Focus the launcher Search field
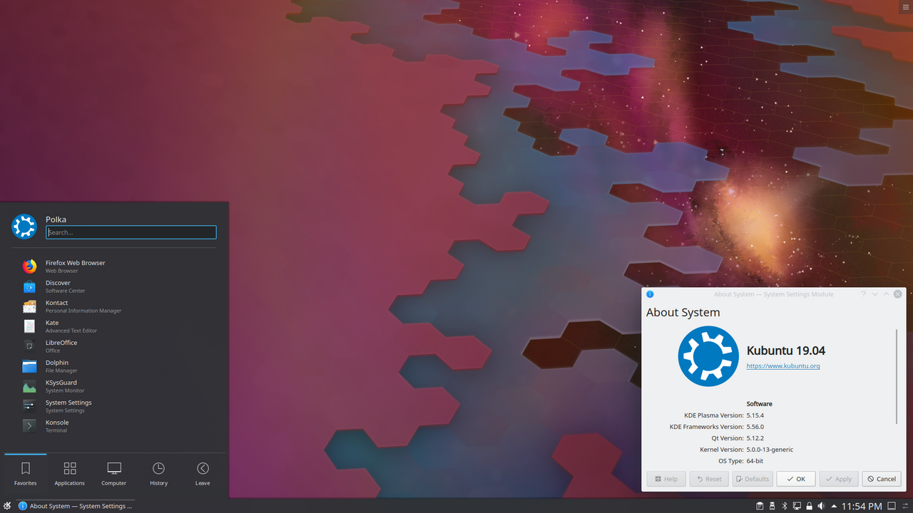 pos(131,232)
